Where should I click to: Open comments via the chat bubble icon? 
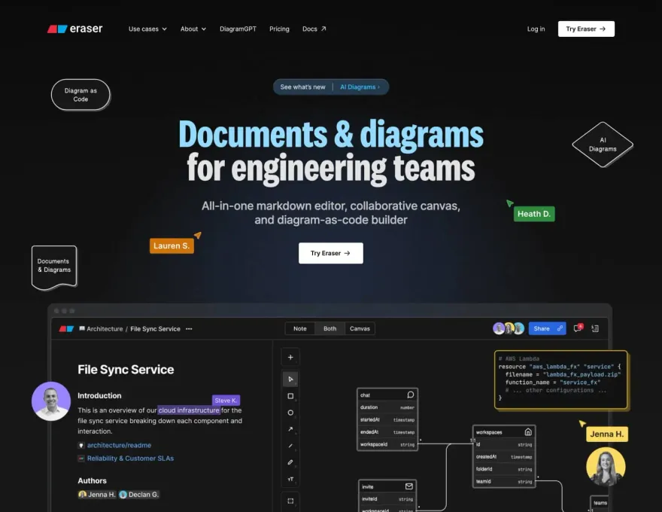point(578,328)
